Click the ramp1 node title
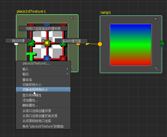 [x=106, y=13]
